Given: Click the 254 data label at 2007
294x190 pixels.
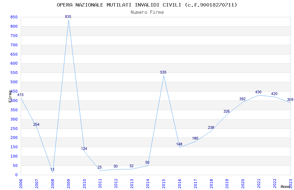Looking at the screenshot, I should (36, 124).
